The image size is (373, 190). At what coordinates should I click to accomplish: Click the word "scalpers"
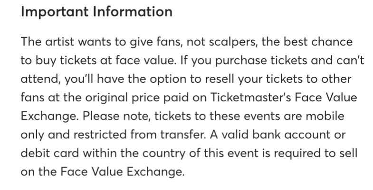[x=233, y=43]
